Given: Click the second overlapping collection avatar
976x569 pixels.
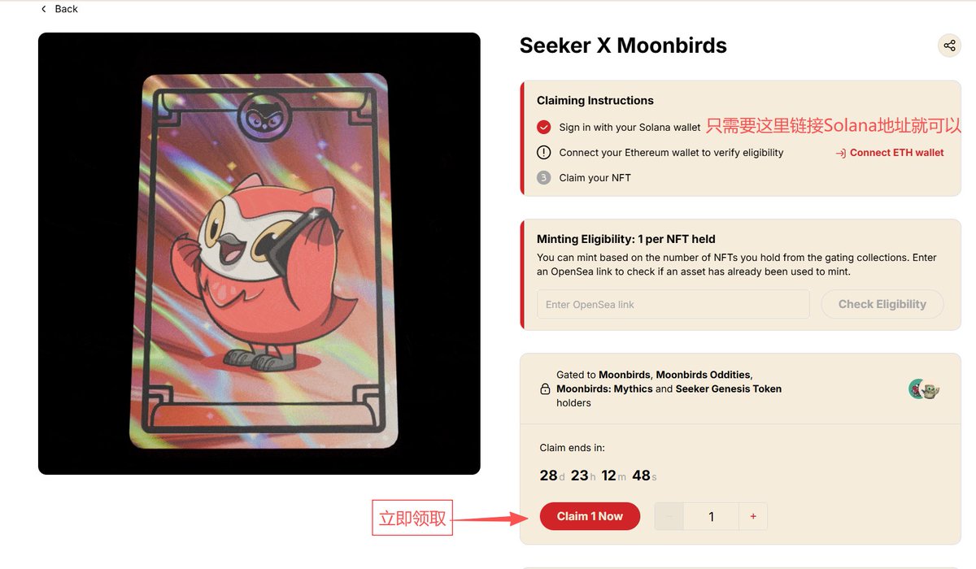Looking at the screenshot, I should (930, 390).
